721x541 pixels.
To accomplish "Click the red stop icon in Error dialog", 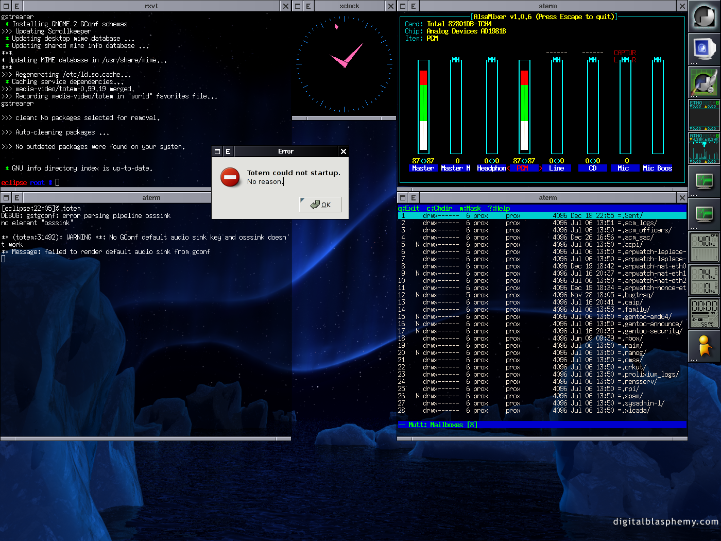I will coord(230,177).
